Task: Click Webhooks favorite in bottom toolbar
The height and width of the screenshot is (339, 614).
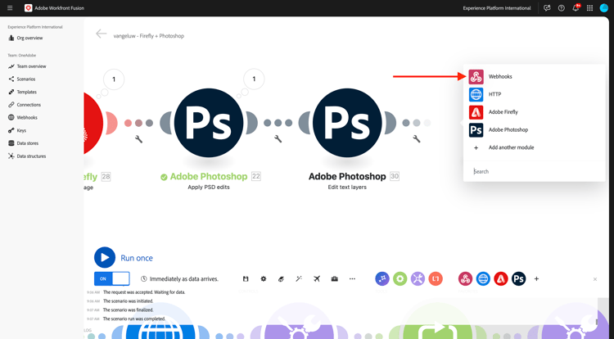Action: click(465, 278)
